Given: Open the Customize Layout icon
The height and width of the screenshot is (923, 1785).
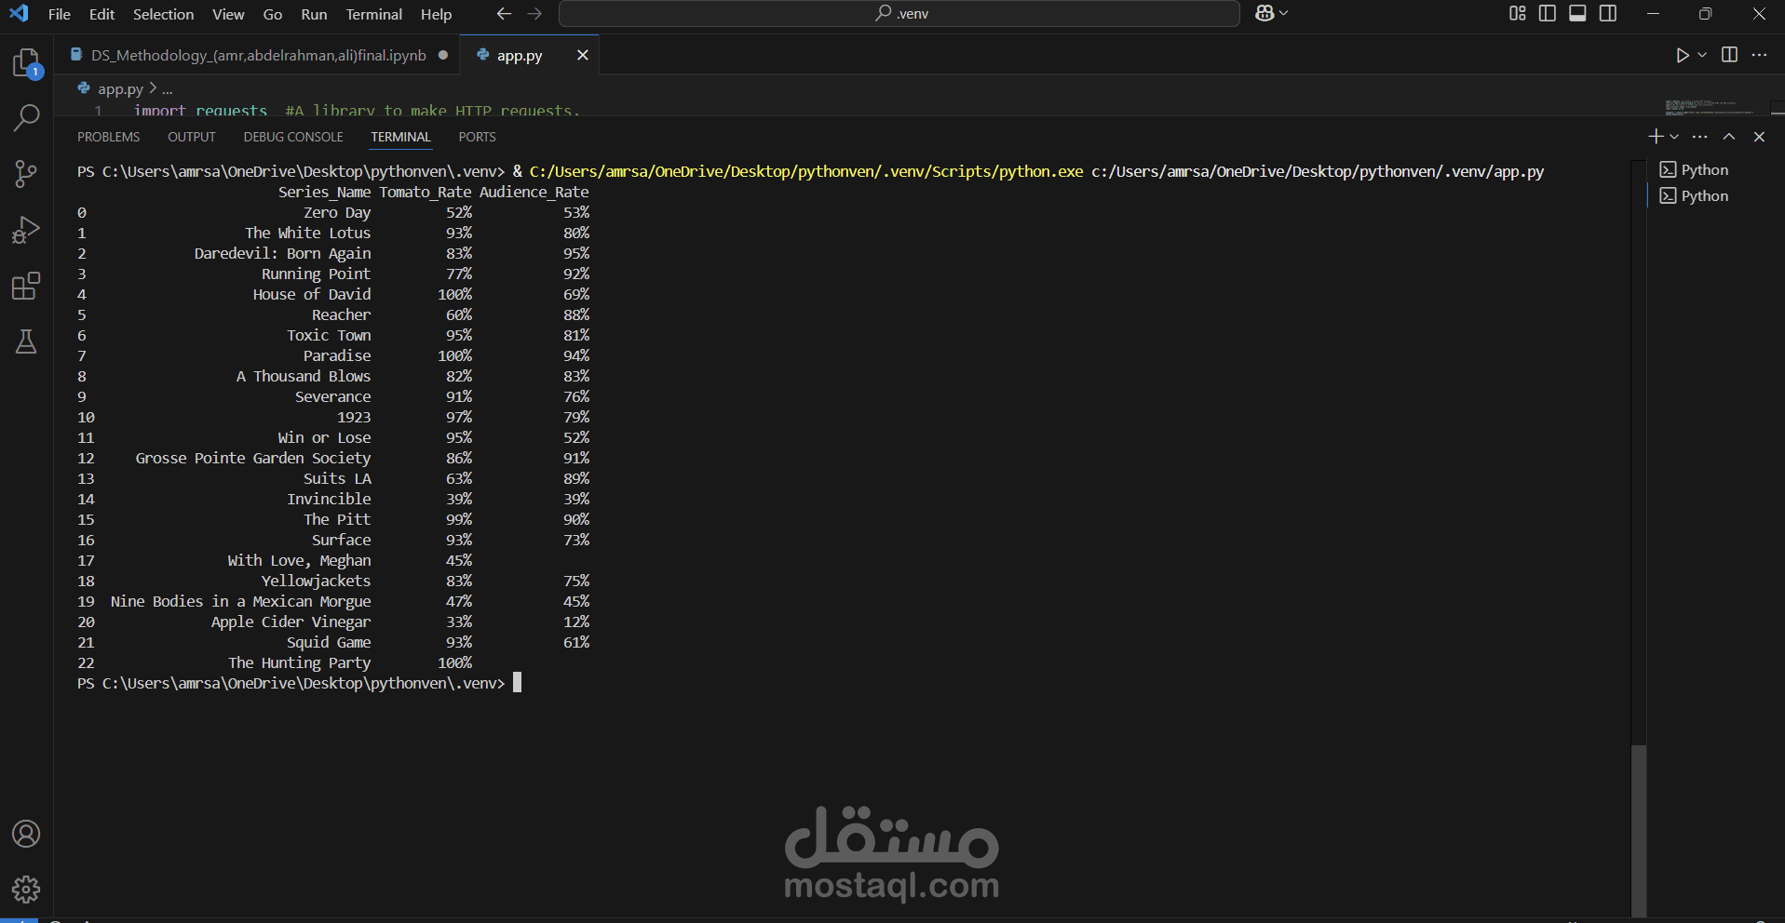Looking at the screenshot, I should tap(1518, 13).
